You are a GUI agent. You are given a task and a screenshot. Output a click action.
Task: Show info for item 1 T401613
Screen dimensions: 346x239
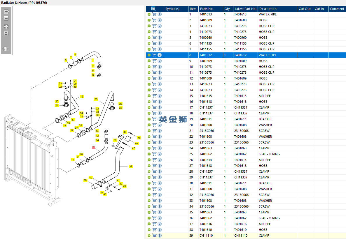click(160, 14)
